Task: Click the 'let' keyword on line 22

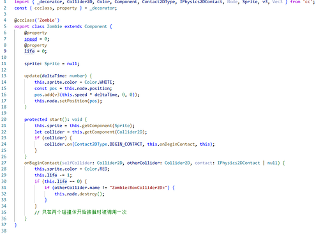Action: click(38, 132)
